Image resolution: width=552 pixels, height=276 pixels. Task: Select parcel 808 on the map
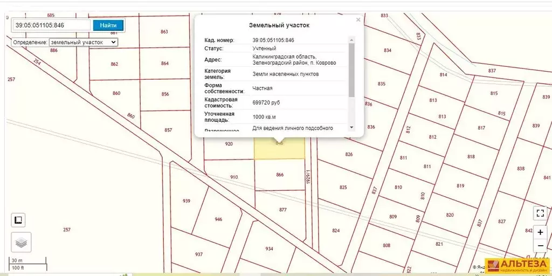point(387,245)
